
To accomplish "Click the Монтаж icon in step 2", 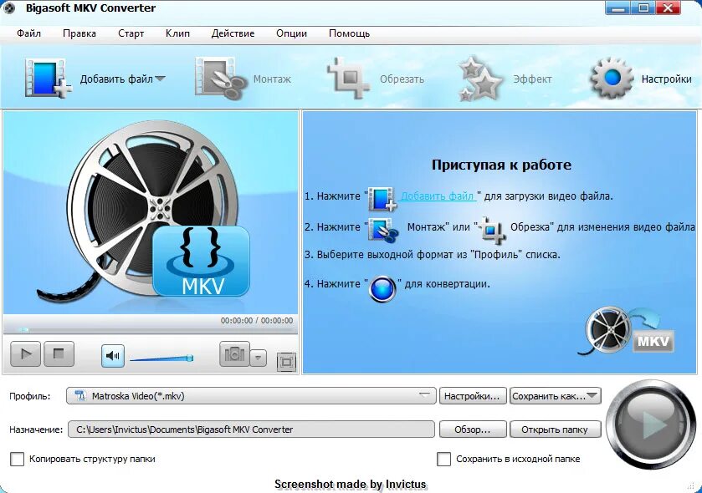I will [382, 230].
